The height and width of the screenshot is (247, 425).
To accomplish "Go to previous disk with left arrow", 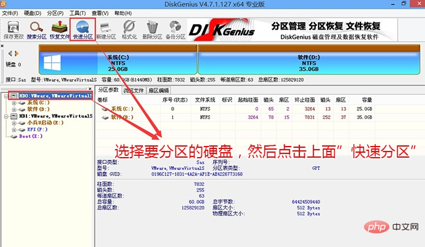I will coord(10,54).
